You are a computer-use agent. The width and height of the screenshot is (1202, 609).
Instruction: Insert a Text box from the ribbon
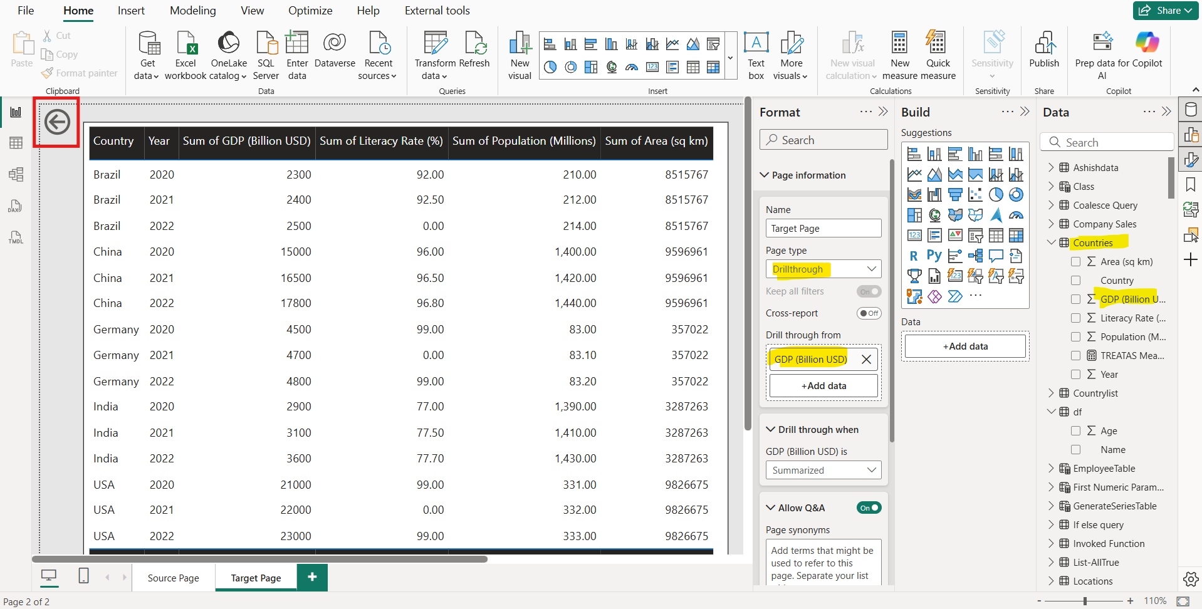(756, 55)
